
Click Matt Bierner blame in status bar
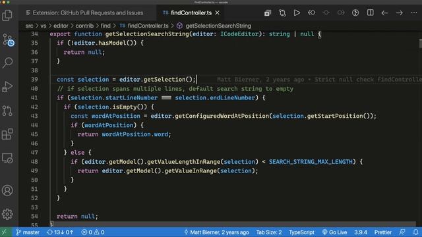pyautogui.click(x=216, y=232)
